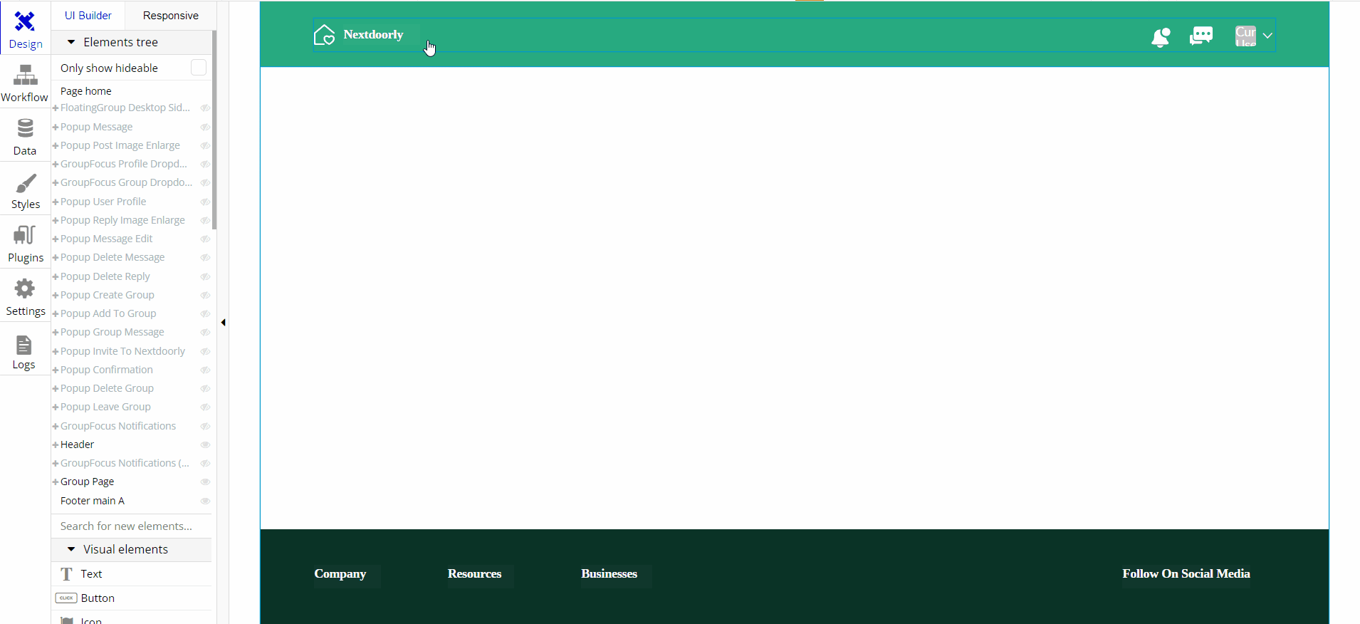Expand Popup Delete Message tree node

pos(56,257)
